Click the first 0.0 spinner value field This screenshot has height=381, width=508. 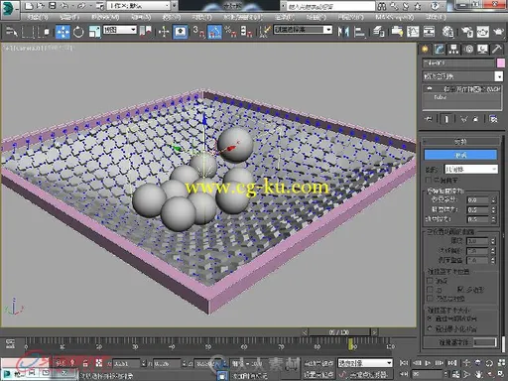coord(477,200)
